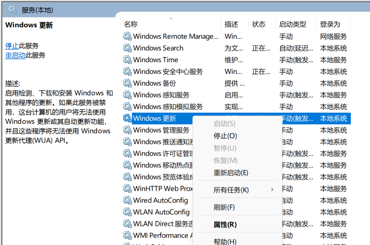This screenshot has height=245, width=370.
Task: Click the 重启动 service link
Action: 15,55
